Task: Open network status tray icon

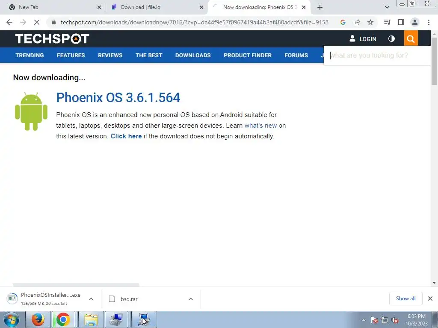Action: click(385, 320)
